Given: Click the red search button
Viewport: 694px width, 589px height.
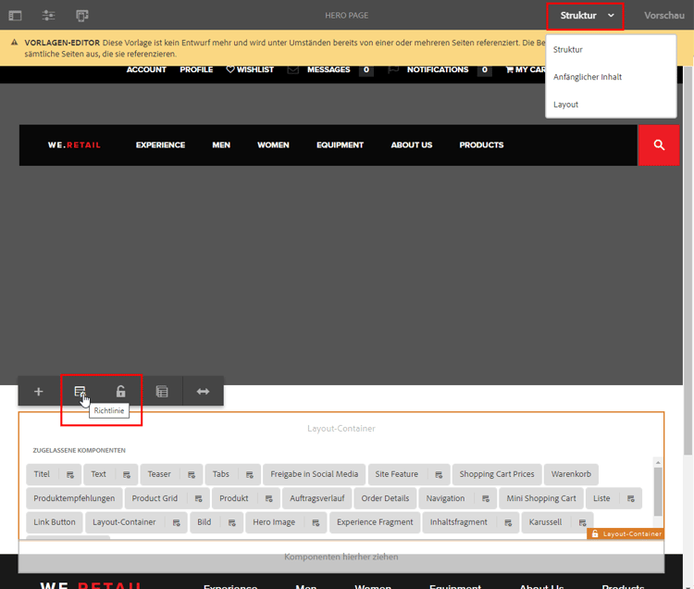Looking at the screenshot, I should tap(659, 145).
